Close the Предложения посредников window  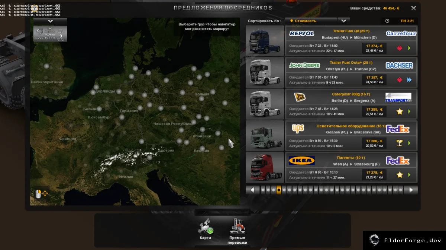pos(414,8)
